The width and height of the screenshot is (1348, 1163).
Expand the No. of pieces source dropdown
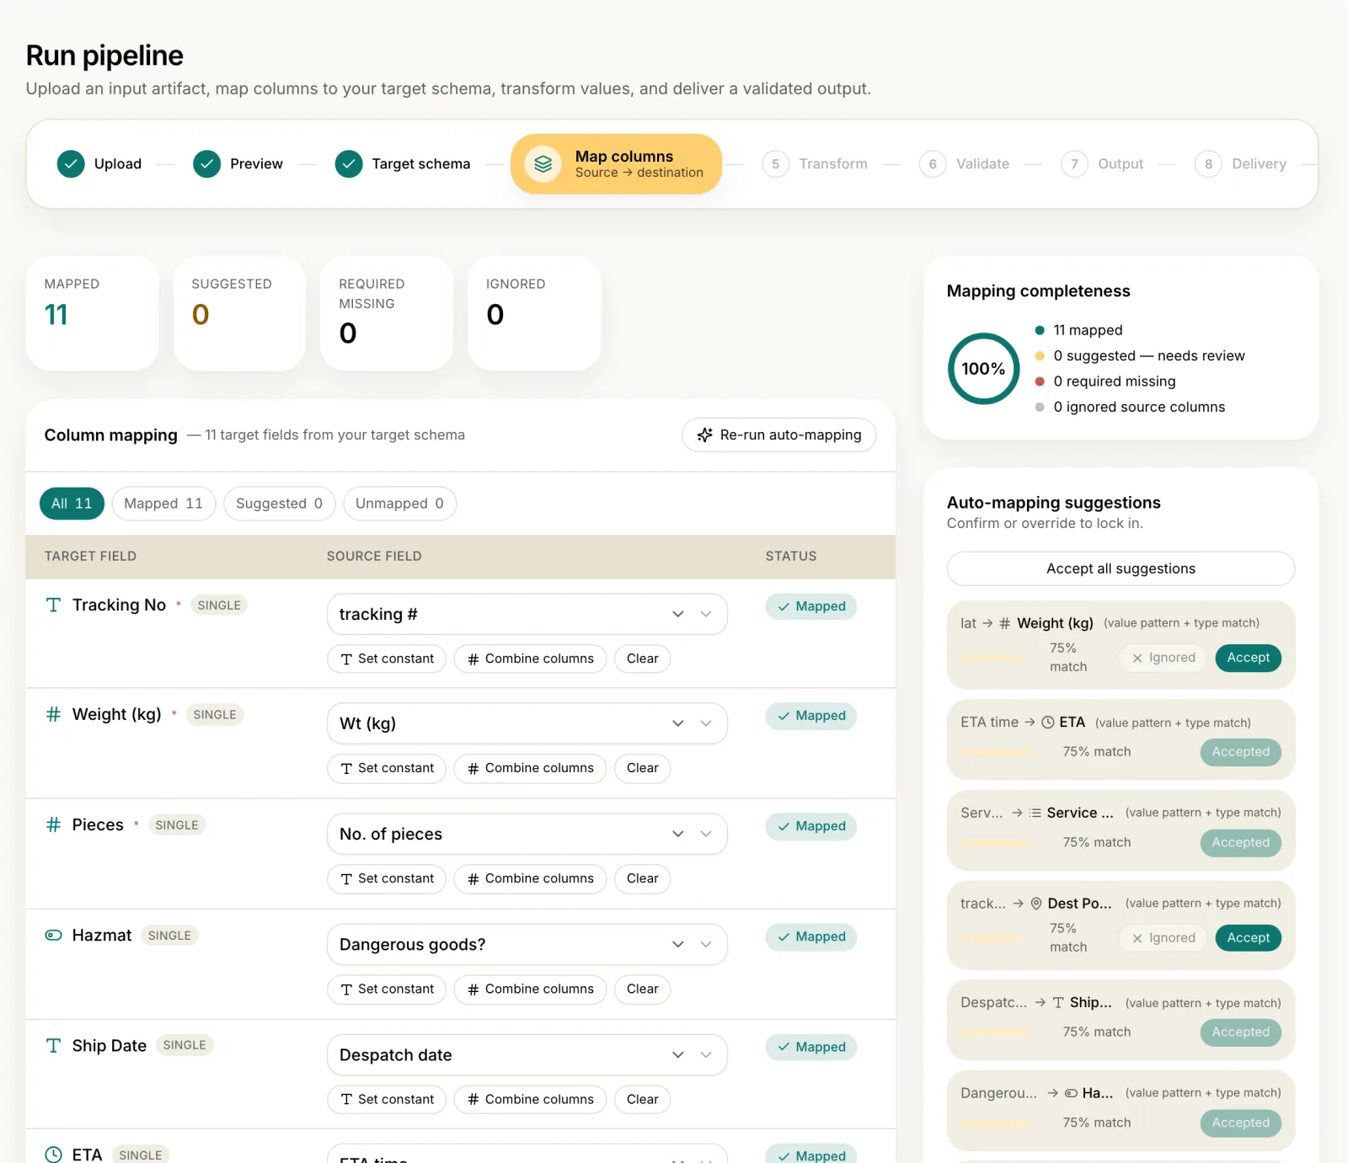pos(527,834)
